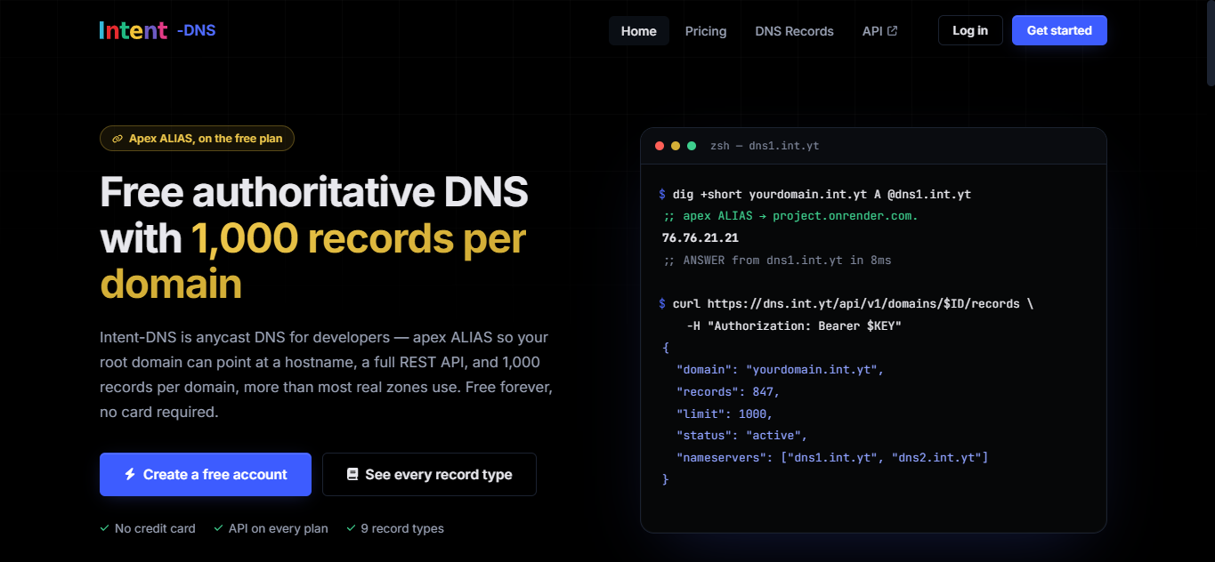Click the yellow terminal window dot

676,145
